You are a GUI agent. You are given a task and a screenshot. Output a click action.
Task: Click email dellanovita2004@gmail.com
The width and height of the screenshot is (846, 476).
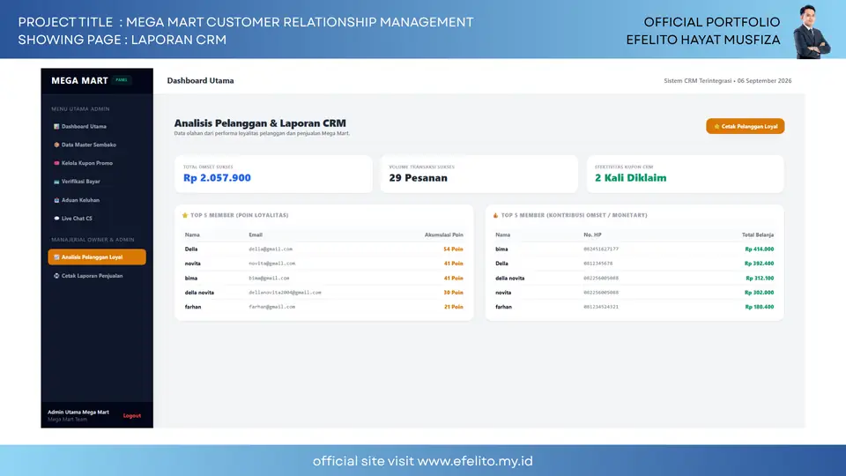click(285, 293)
